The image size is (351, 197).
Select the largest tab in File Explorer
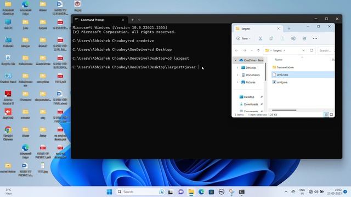click(x=258, y=28)
